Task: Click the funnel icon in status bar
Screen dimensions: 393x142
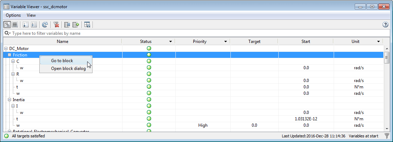Action: pyautogui.click(x=387, y=136)
